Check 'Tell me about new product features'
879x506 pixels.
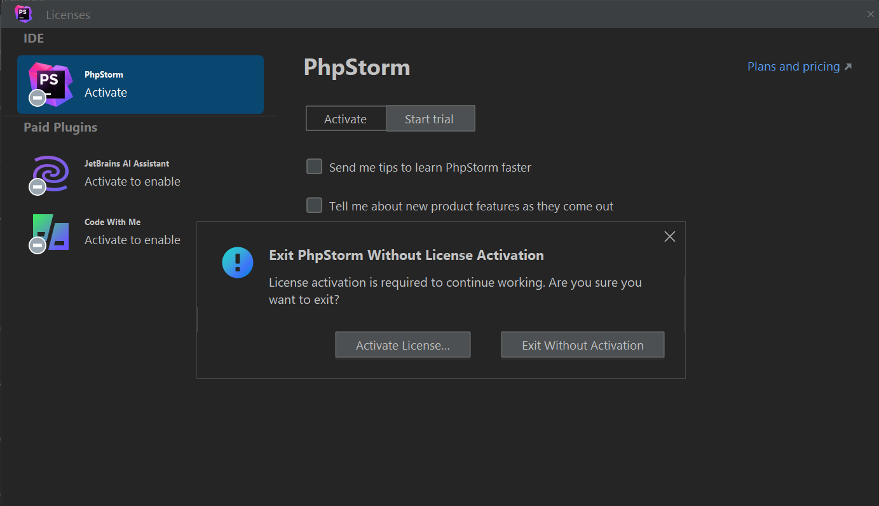pos(315,205)
